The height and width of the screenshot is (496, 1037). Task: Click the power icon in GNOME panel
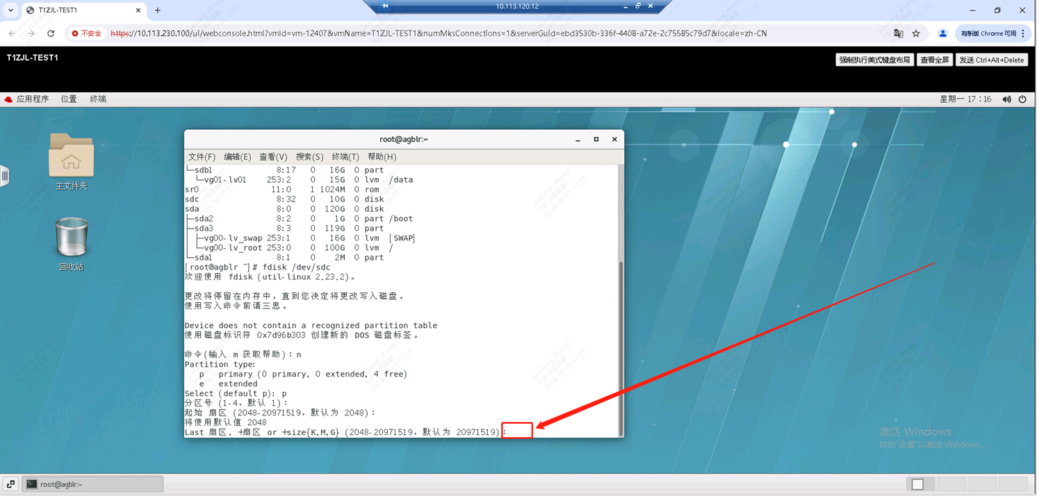[1022, 99]
